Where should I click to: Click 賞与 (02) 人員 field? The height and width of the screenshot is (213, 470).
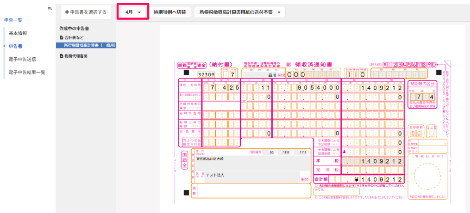(257, 97)
